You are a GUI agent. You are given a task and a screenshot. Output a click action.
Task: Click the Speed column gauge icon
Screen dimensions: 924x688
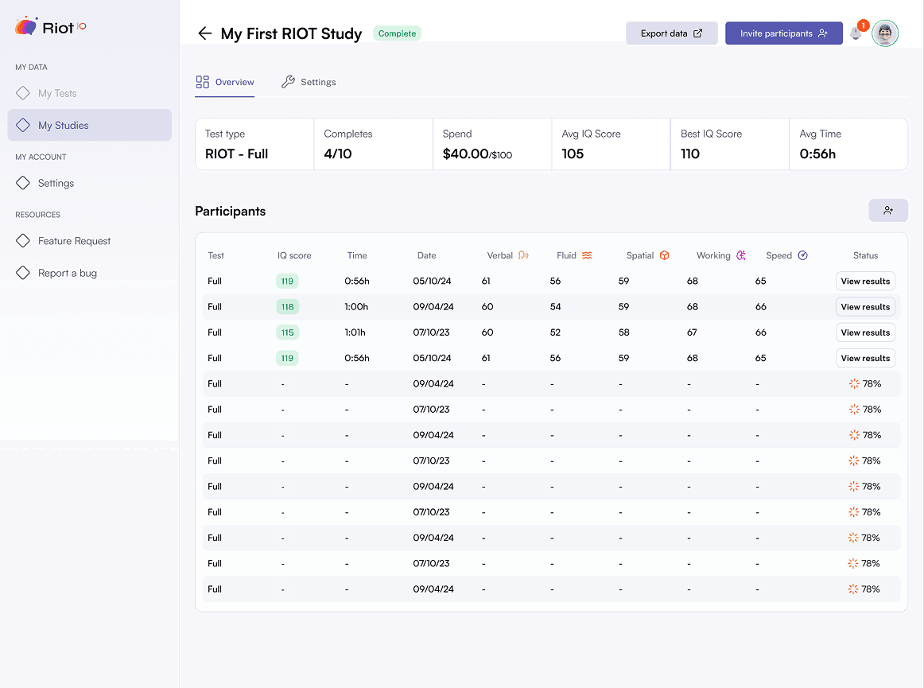802,255
